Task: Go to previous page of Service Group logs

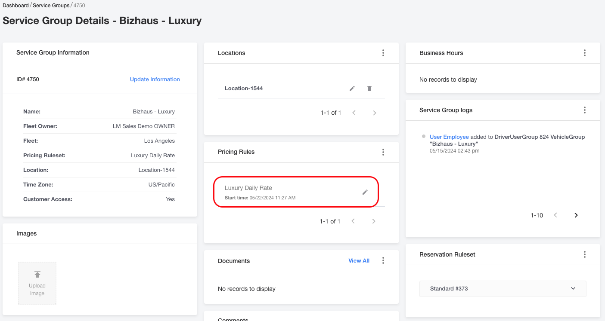Action: tap(555, 215)
